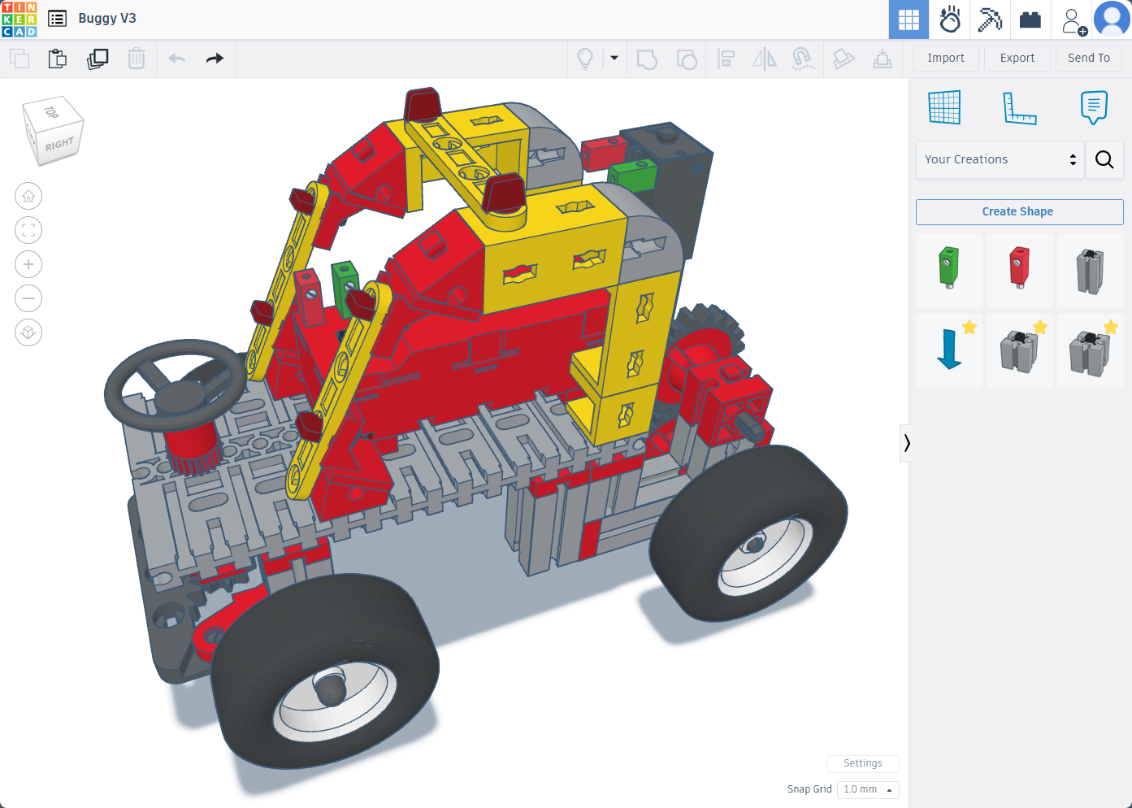Click the Create Shape button
This screenshot has height=808, width=1132.
point(1019,211)
